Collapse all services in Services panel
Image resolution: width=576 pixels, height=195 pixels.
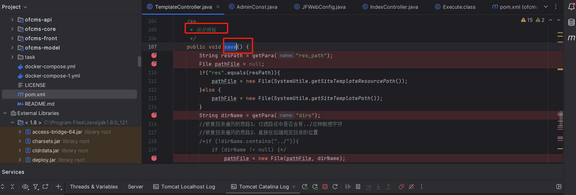click(x=12, y=187)
